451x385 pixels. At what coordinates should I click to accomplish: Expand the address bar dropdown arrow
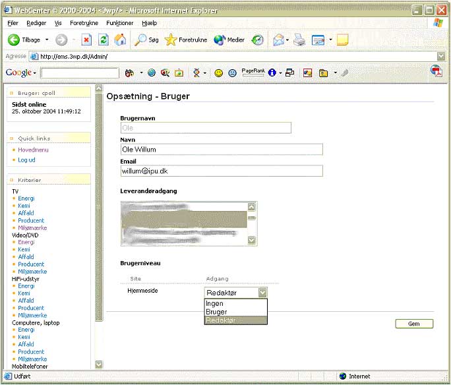click(x=441, y=56)
